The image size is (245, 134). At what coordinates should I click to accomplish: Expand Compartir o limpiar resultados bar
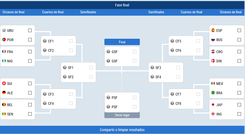tap(122, 130)
